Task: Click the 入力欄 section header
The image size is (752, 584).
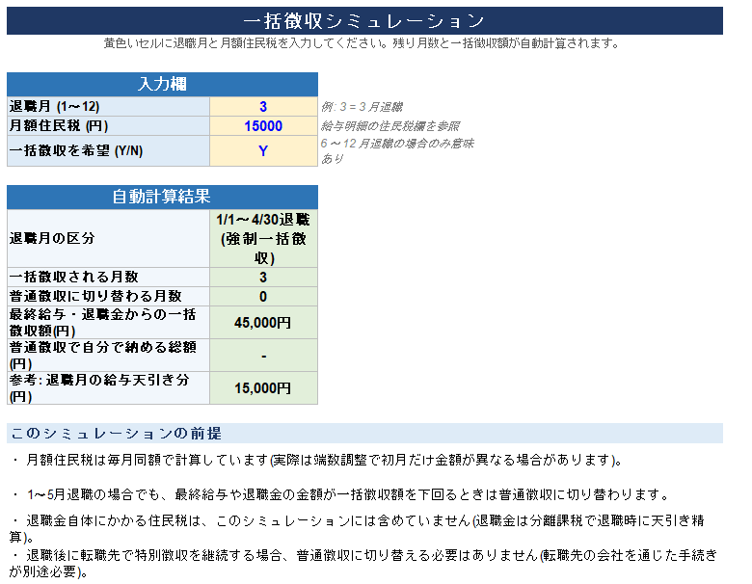Action: [x=162, y=85]
